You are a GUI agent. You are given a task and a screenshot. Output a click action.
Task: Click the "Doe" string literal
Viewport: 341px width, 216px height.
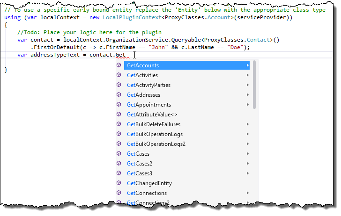click(235, 47)
